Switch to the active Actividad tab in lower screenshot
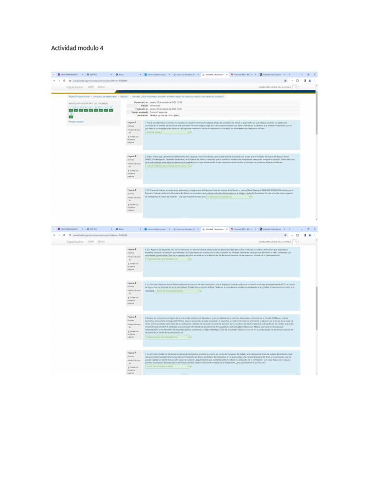The width and height of the screenshot is (369, 492). (215, 229)
